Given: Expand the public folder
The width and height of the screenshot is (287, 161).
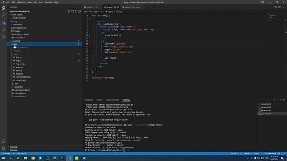Looking at the screenshot, I should [16, 51].
